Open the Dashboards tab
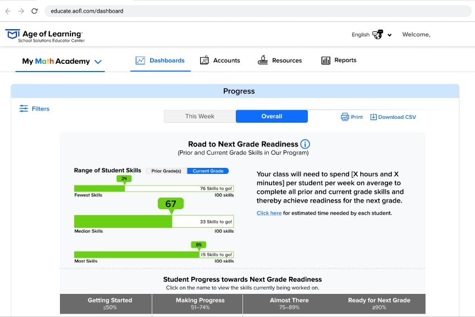This screenshot has height=317, width=475. (160, 61)
